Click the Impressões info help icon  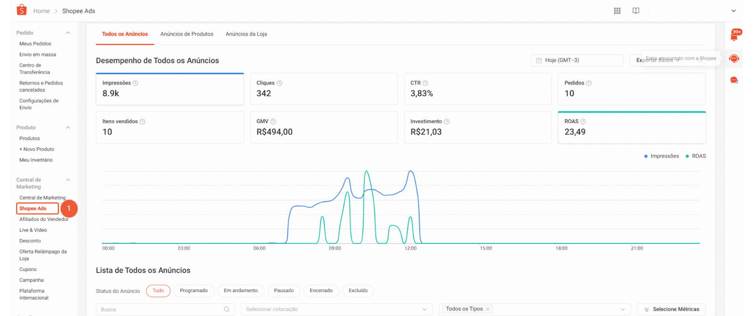[x=136, y=83]
